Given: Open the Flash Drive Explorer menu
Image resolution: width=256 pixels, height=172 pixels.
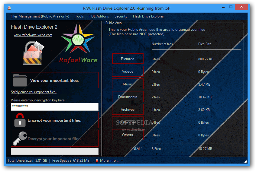Looking at the screenshot, I should point(148,16).
